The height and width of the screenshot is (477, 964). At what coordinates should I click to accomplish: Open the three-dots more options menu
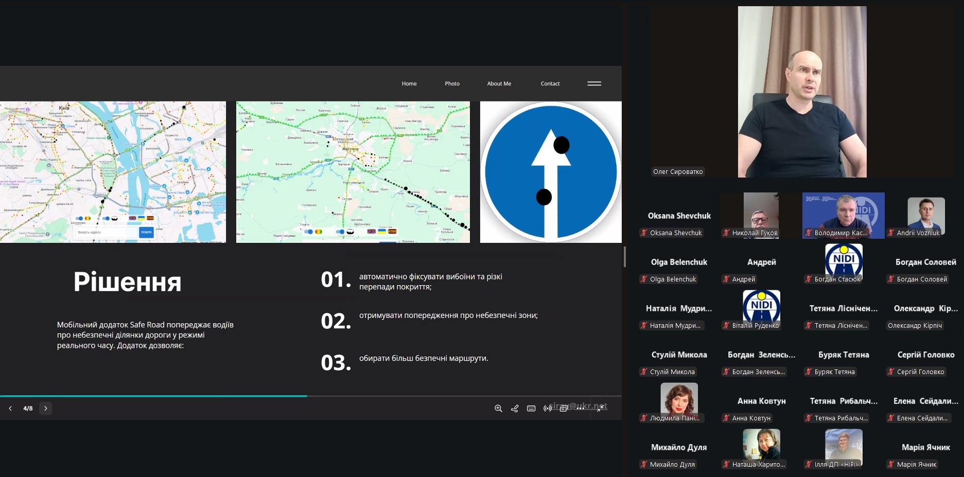pos(581,409)
